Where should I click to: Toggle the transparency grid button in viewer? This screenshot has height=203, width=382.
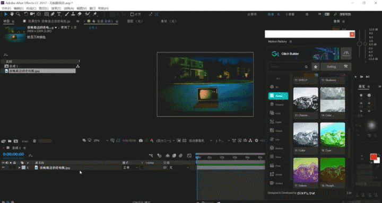coord(185,140)
